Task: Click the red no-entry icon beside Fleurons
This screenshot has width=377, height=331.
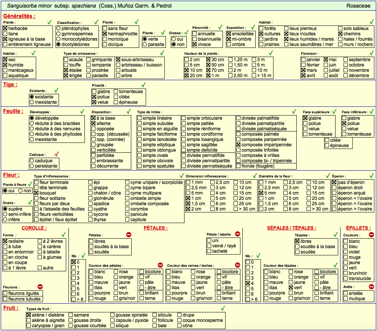Action: click(40, 287)
